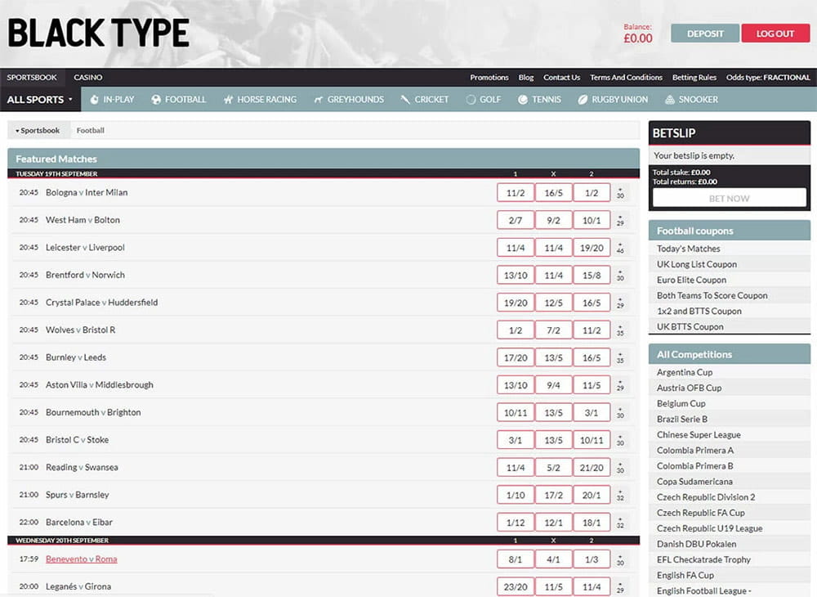Open more markets for Leganés v Girona
Screen dimensions: 817x597
click(x=620, y=587)
